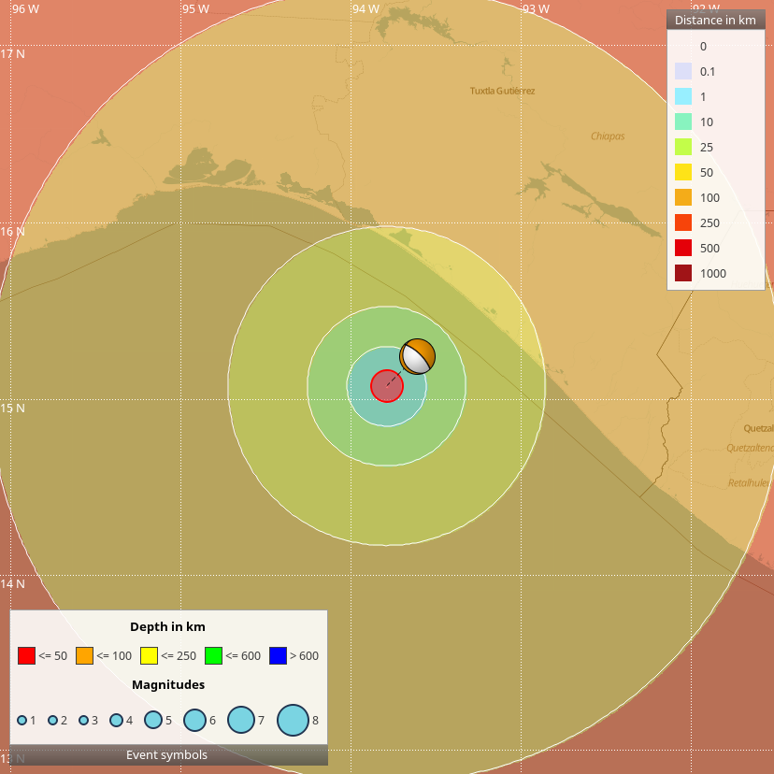Select the red epicenter circle marker

[387, 386]
